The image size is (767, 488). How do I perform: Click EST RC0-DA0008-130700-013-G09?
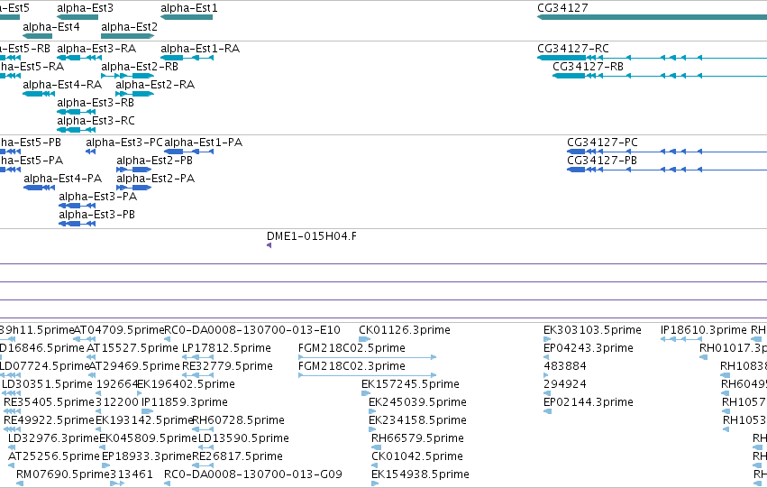[253, 474]
